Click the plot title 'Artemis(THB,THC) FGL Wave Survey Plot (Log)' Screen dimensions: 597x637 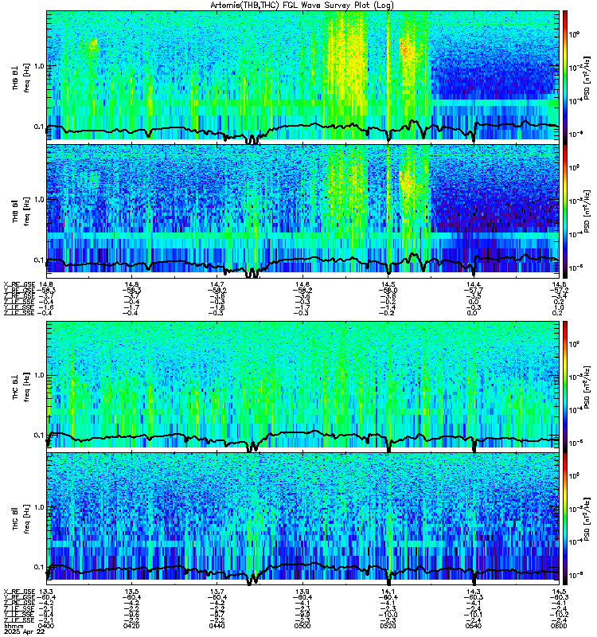pos(302,6)
